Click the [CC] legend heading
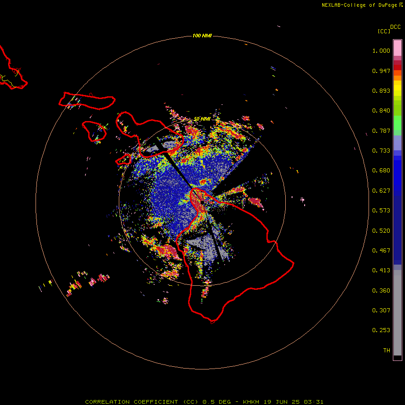This screenshot has width=405, height=405. (384, 31)
